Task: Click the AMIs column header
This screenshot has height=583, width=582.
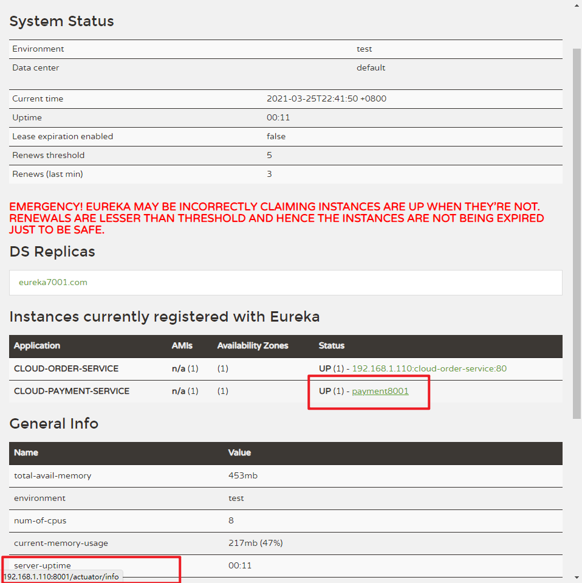Action: click(x=182, y=346)
